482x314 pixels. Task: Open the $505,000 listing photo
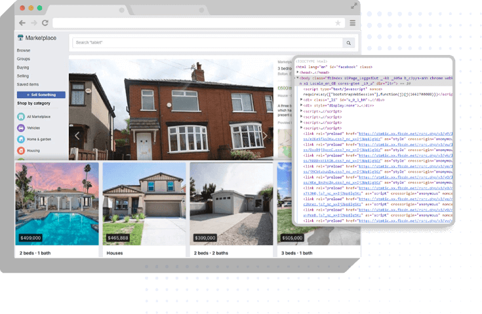285,203
